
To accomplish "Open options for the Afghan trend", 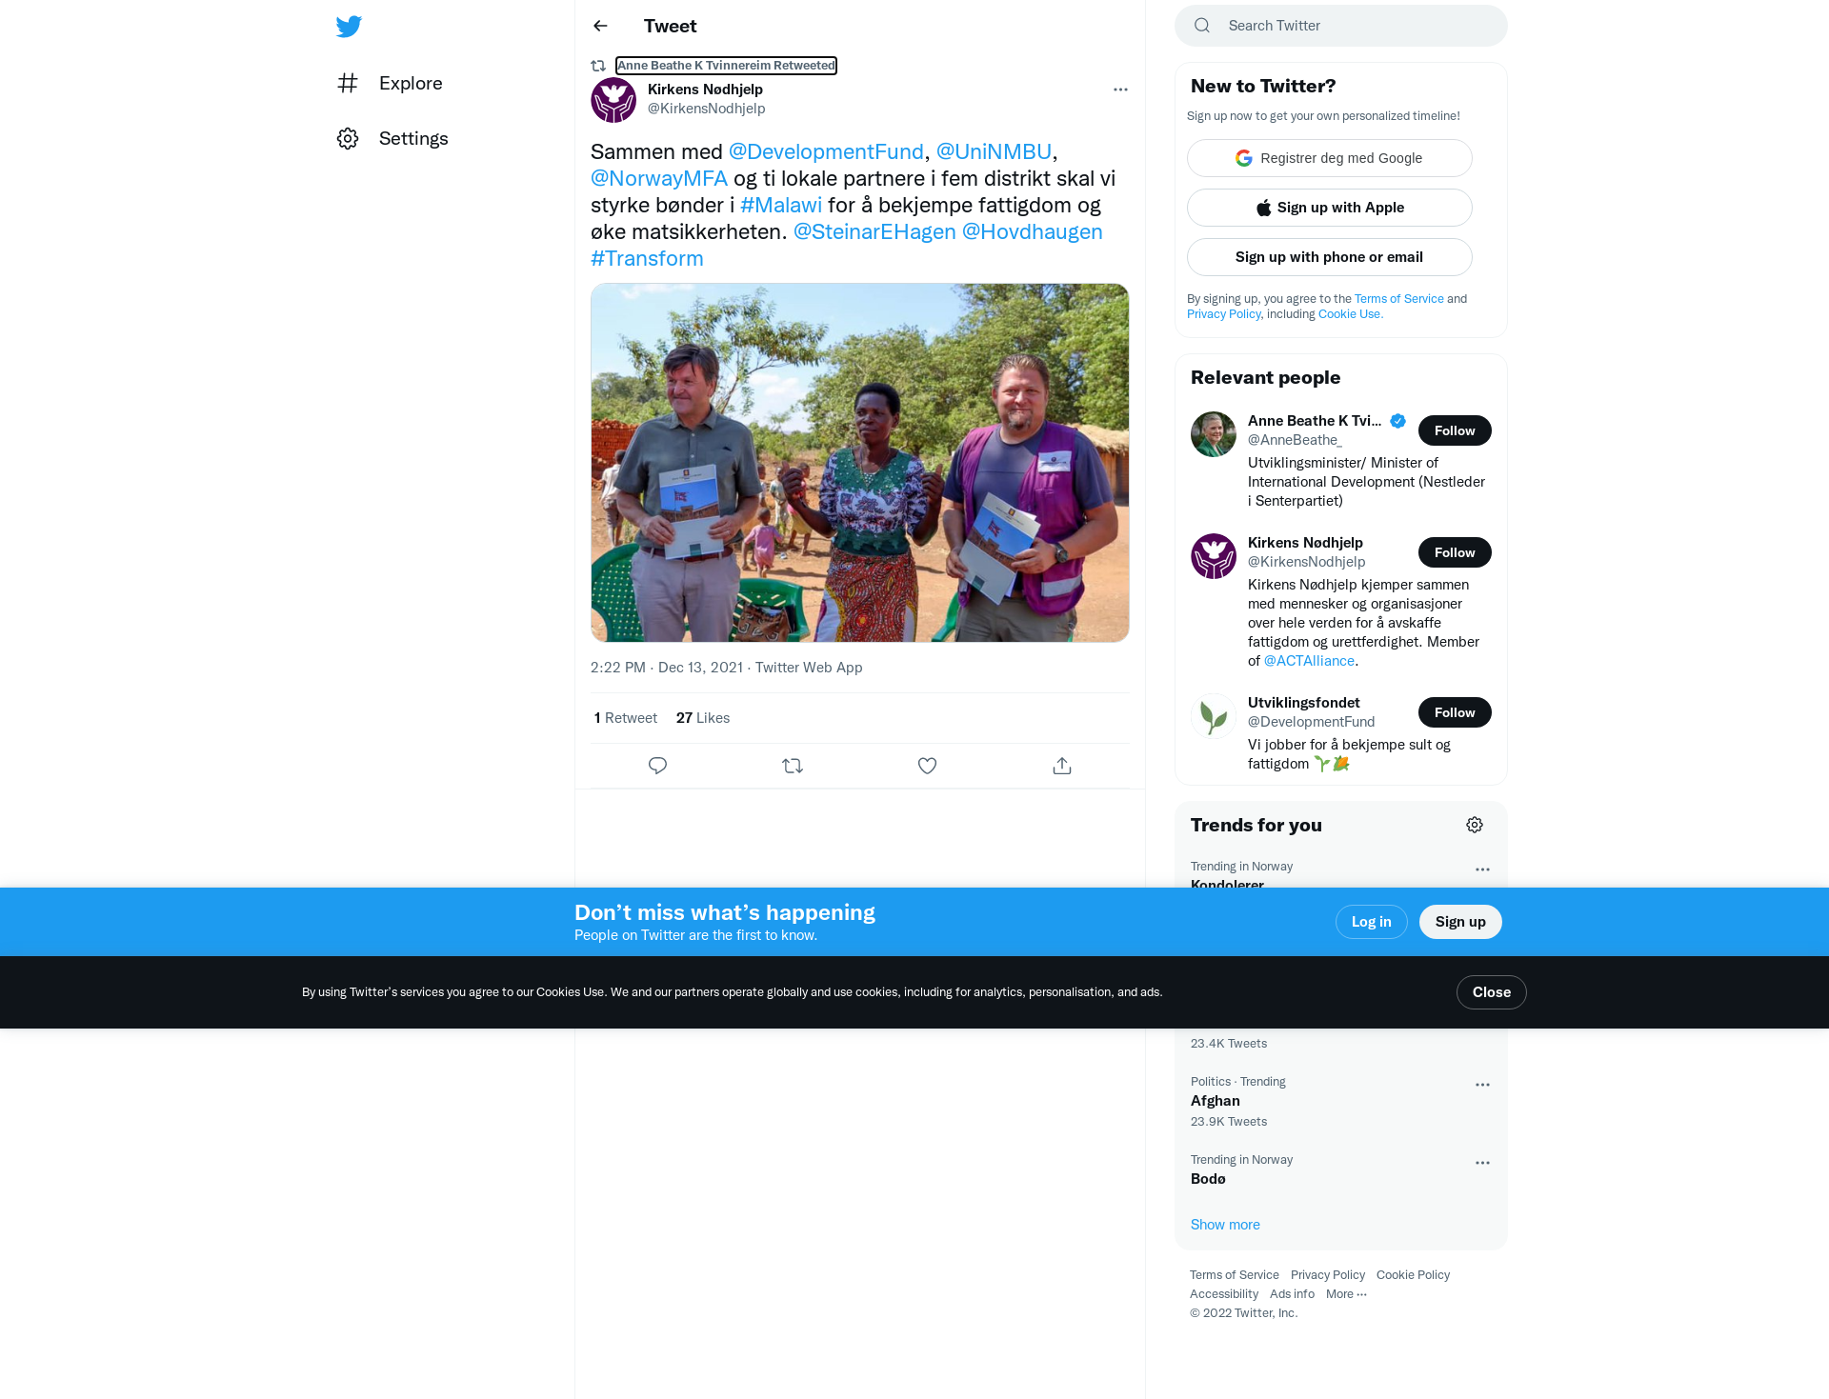I will (x=1482, y=1085).
